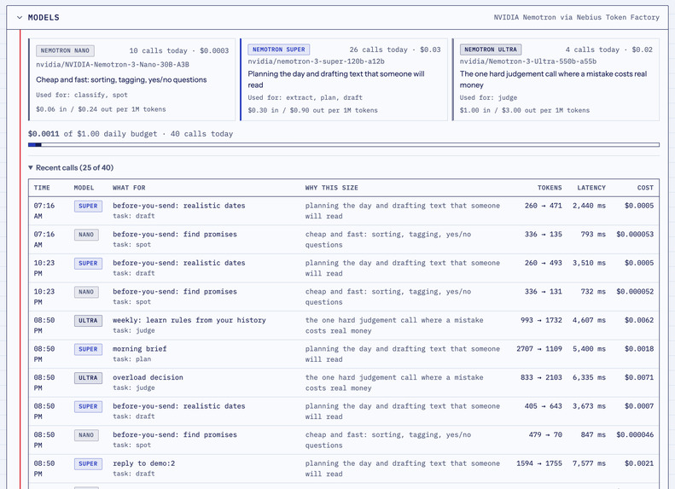Click model ID nvidia/nemotron-3-super-120b-a12b

pos(316,61)
